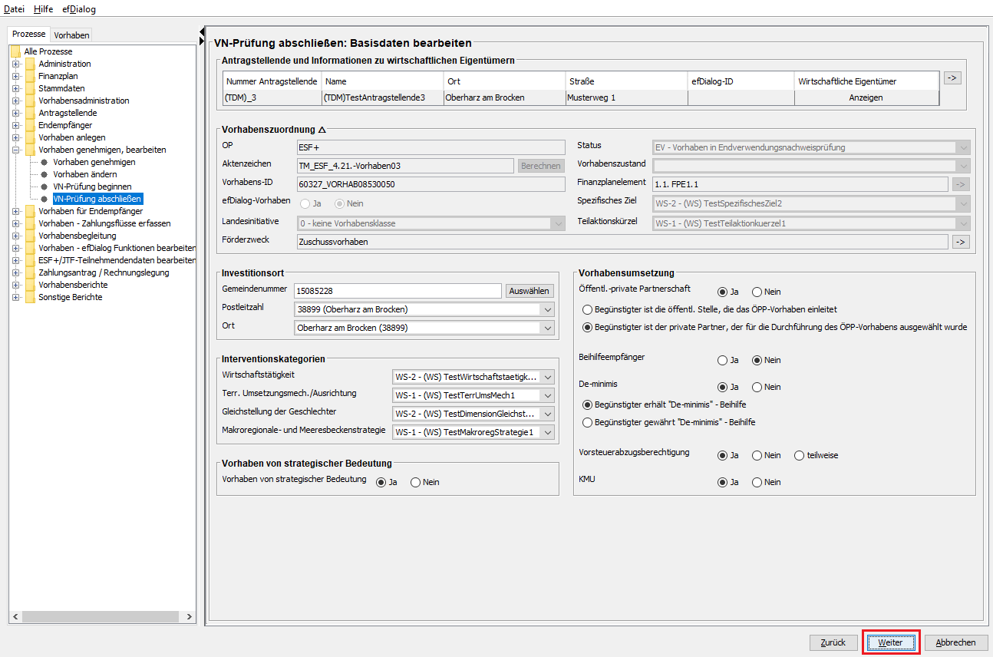Expand the Vorhabensbegleitung tree node
993x657 pixels.
click(x=15, y=236)
